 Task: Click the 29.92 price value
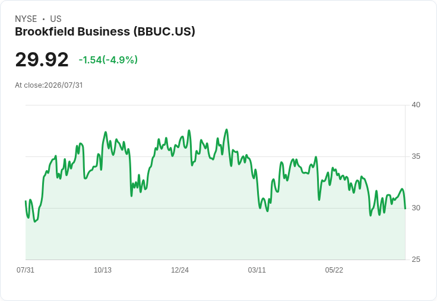[42, 59]
